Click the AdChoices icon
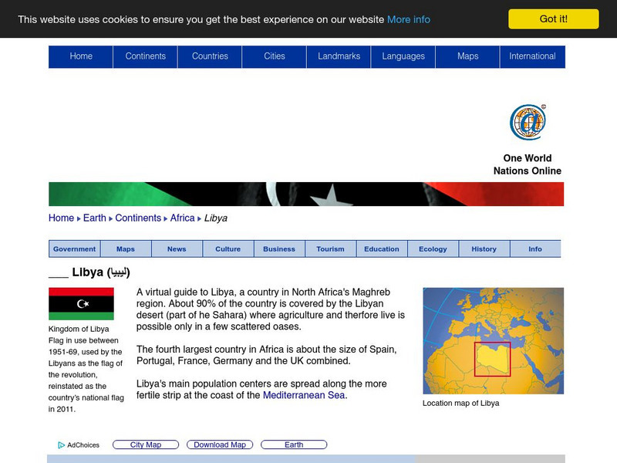The width and height of the screenshot is (617, 463). (x=61, y=444)
